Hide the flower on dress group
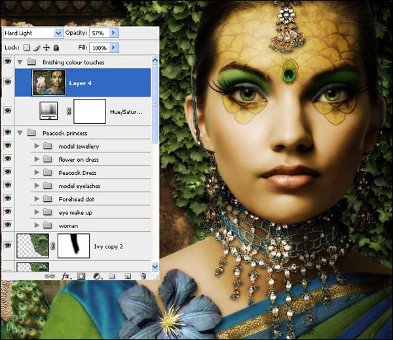This screenshot has width=393, height=340. pyautogui.click(x=8, y=159)
